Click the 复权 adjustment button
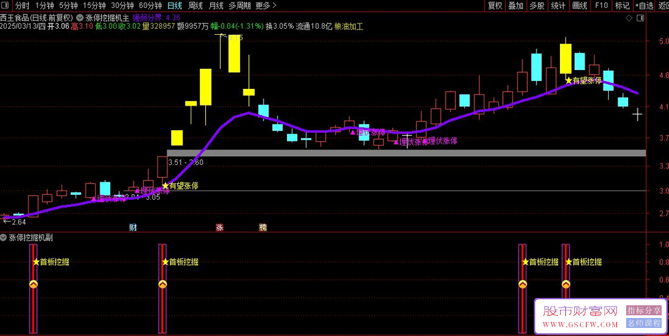This screenshot has height=336, width=669. (x=495, y=5)
